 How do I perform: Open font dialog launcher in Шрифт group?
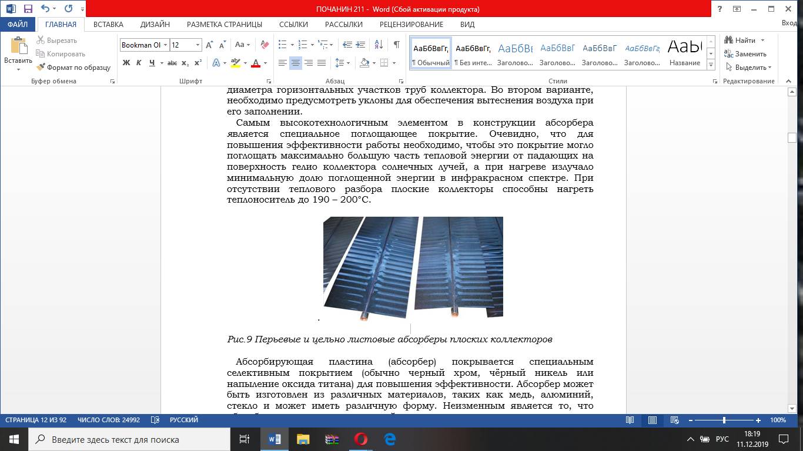click(x=269, y=82)
